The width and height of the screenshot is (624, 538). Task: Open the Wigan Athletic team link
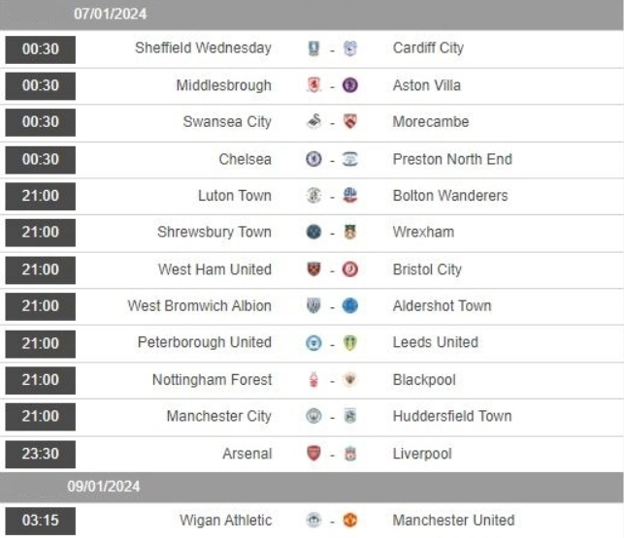pos(226,521)
